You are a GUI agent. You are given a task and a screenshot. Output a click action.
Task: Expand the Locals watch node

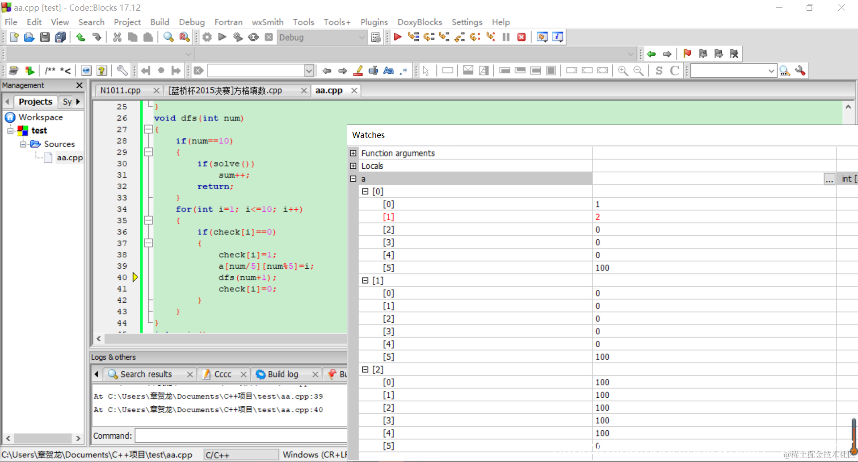click(x=353, y=166)
